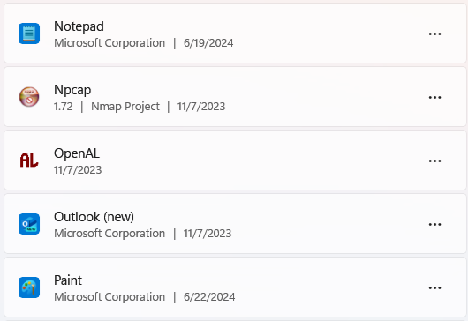Click Nmap Project publisher text
Screen dimensions: 468x321
click(x=125, y=107)
